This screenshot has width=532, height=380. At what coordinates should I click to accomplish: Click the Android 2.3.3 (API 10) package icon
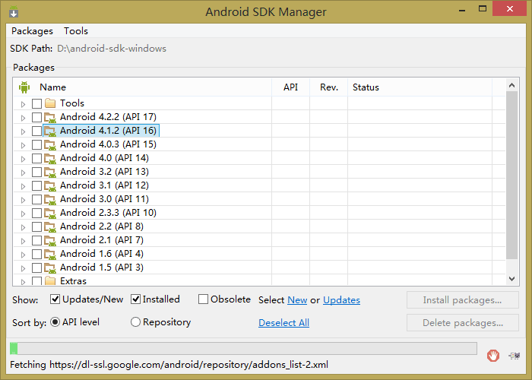coord(50,213)
